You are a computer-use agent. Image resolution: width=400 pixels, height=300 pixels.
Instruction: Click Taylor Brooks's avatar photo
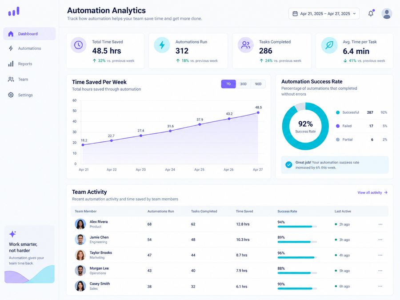click(x=80, y=255)
